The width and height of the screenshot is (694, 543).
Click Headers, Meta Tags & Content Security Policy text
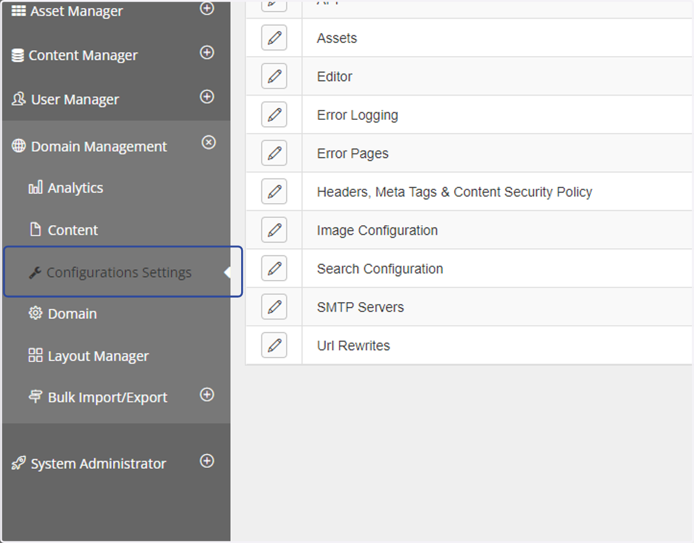click(455, 192)
